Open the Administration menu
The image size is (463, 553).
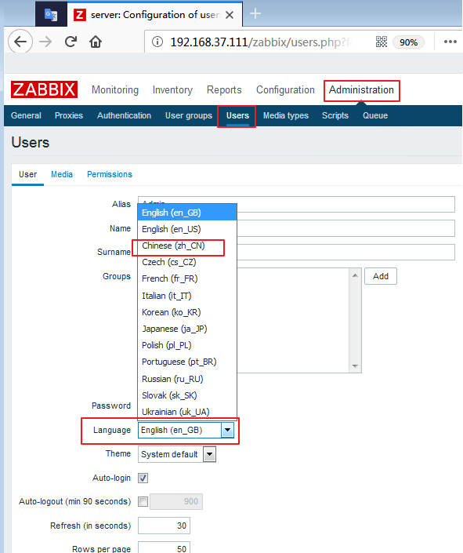click(361, 90)
